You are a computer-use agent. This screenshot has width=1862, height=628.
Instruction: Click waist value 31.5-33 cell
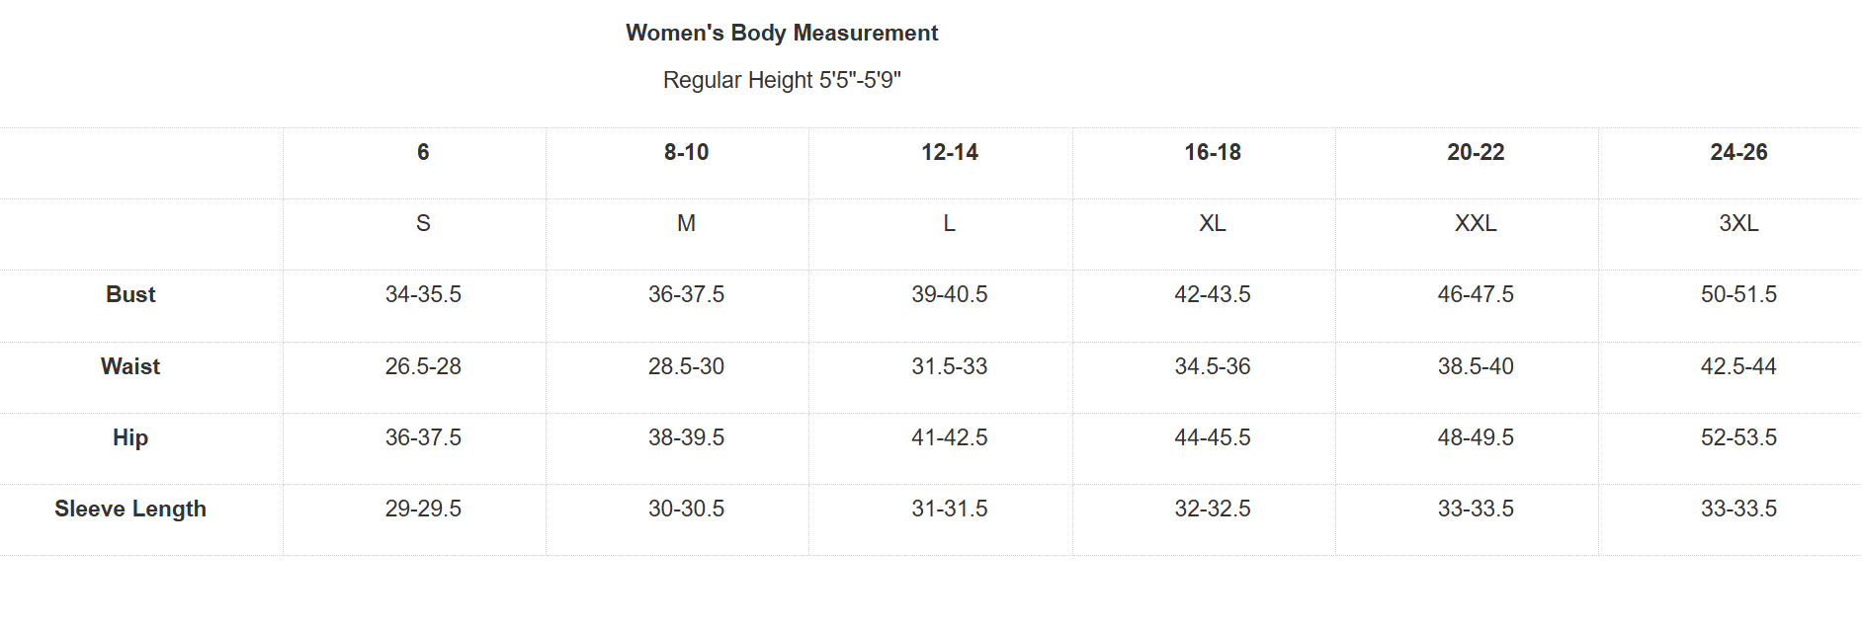click(x=950, y=366)
